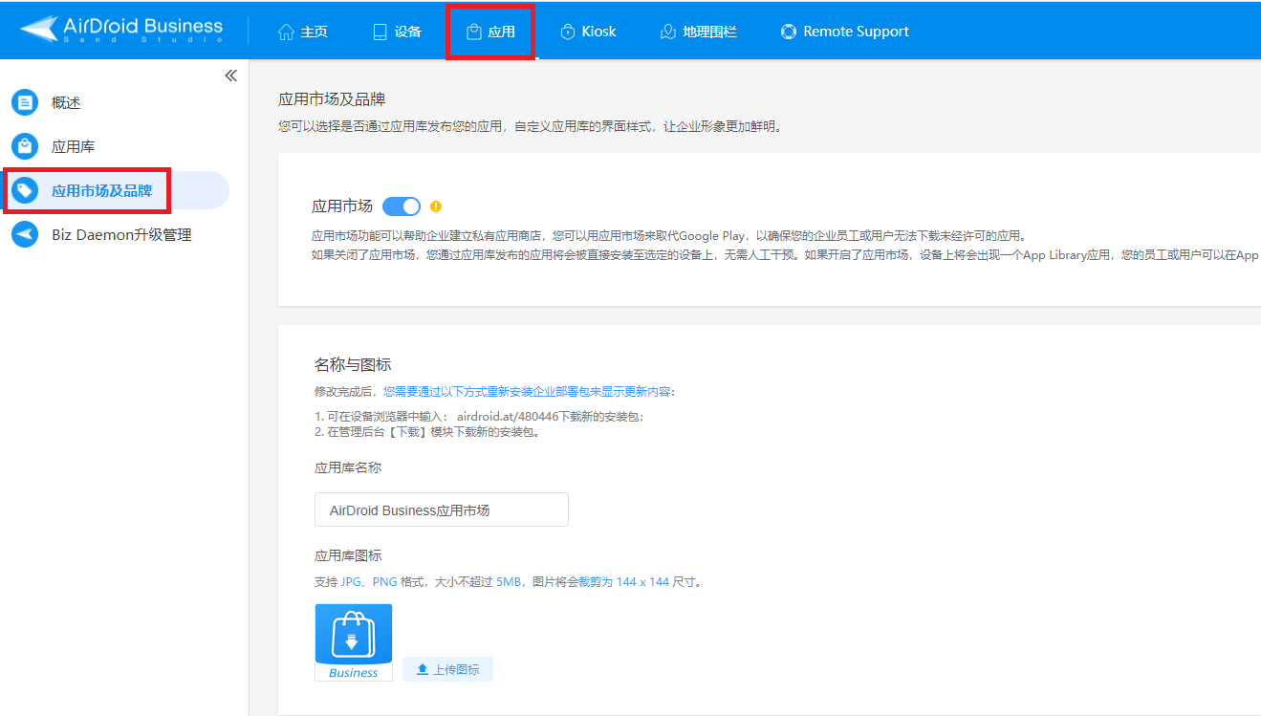The width and height of the screenshot is (1261, 716).
Task: Click the yellow info icon beside 应用市场
Action: click(436, 206)
